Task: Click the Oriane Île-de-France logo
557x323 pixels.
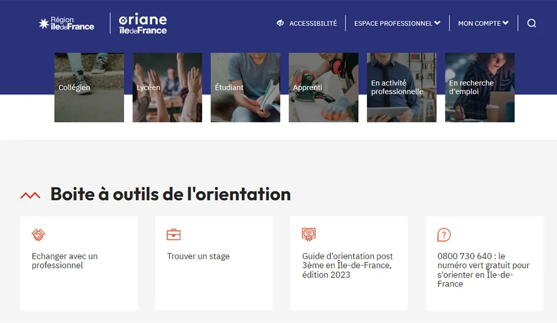Action: point(143,23)
